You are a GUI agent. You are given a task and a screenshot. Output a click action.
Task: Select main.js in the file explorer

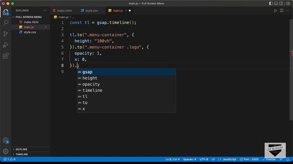[x=29, y=27]
